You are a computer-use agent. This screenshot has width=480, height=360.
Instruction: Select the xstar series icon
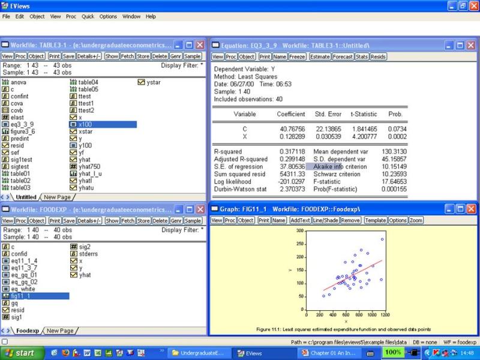73,131
